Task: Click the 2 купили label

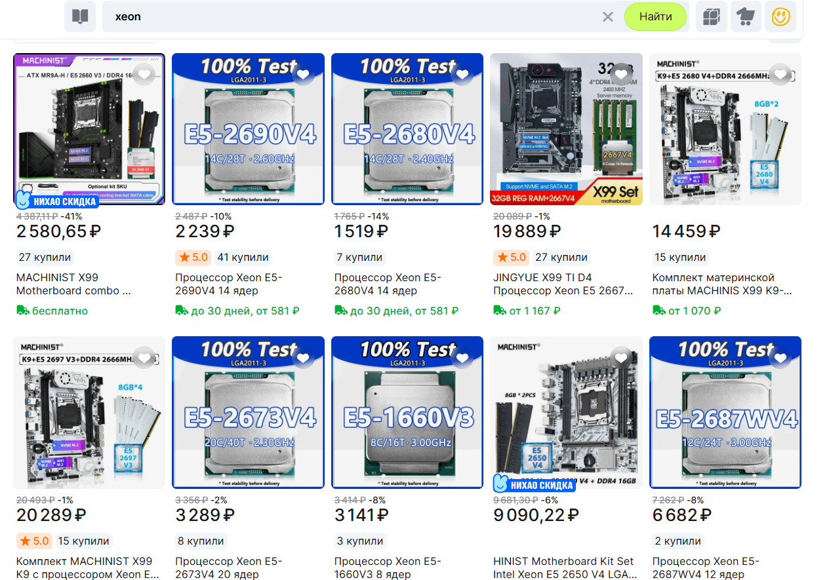Action: click(677, 541)
